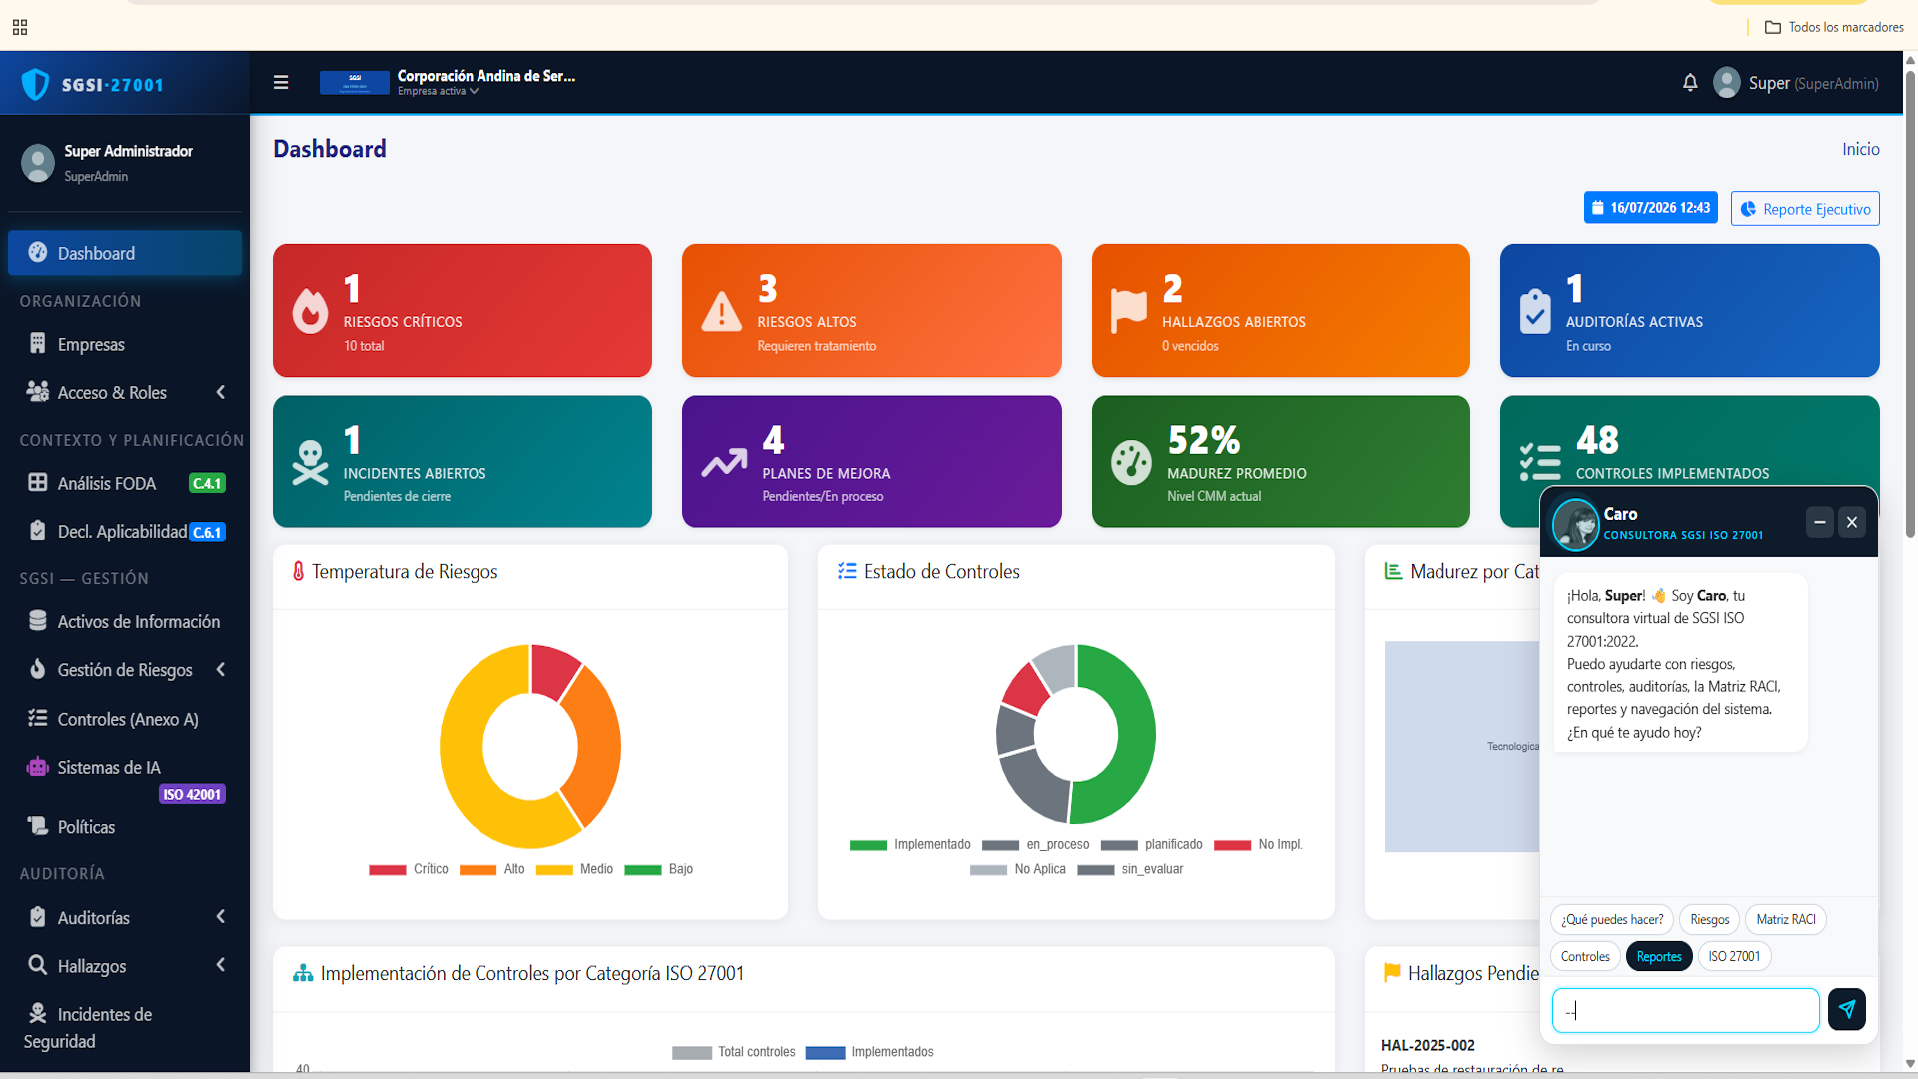Click the Controles Implementados checklist icon

pyautogui.click(x=1540, y=463)
